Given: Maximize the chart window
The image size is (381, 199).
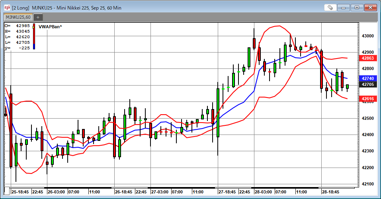Looking at the screenshot, I should click(357, 8).
